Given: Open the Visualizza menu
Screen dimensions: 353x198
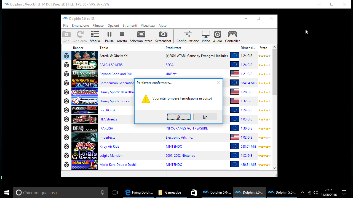Looking at the screenshot, I should [x=148, y=26].
